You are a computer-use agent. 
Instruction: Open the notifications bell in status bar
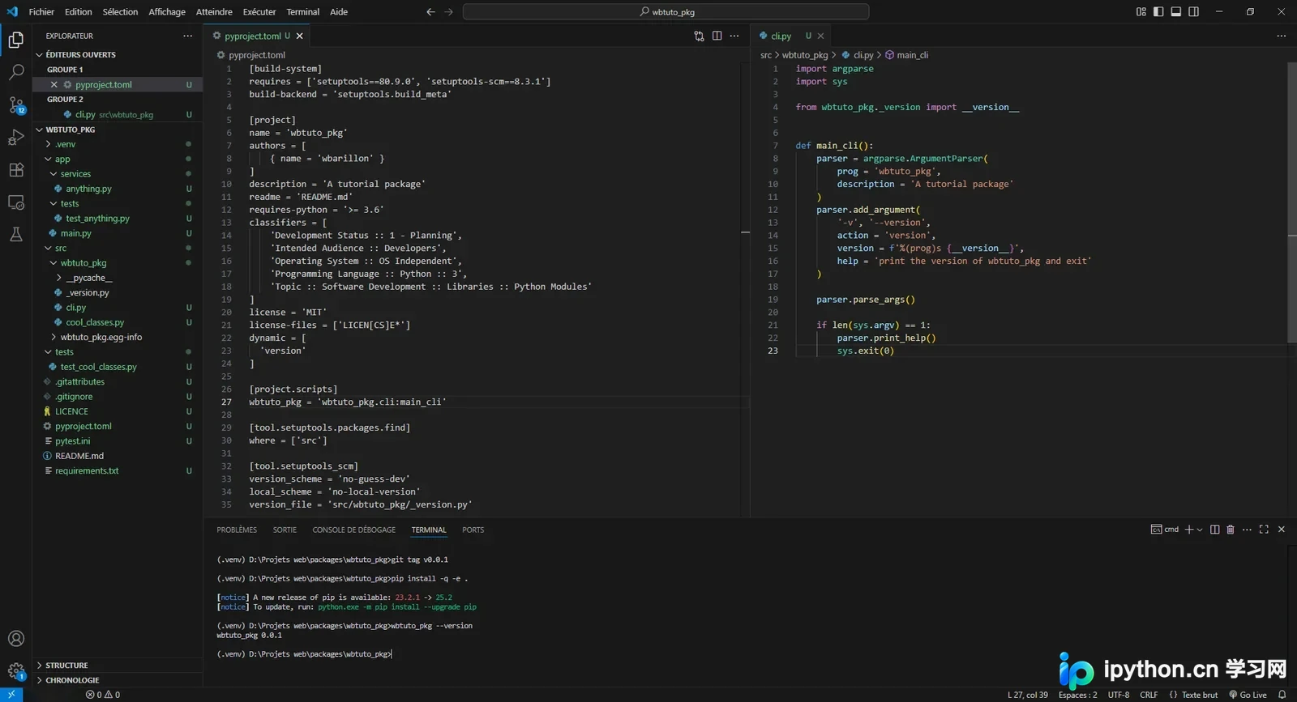1282,695
